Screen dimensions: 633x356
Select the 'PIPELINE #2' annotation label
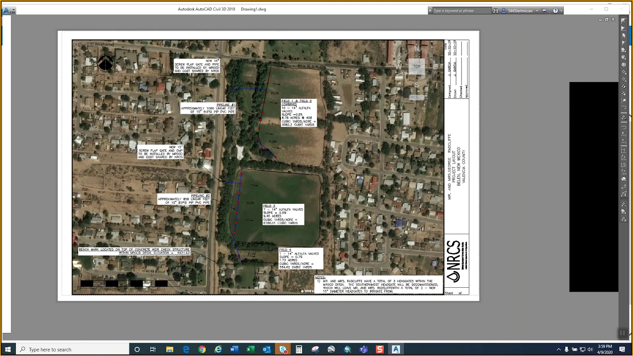(x=184, y=199)
